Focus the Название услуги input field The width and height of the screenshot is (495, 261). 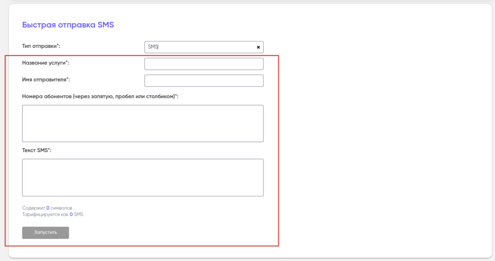204,64
